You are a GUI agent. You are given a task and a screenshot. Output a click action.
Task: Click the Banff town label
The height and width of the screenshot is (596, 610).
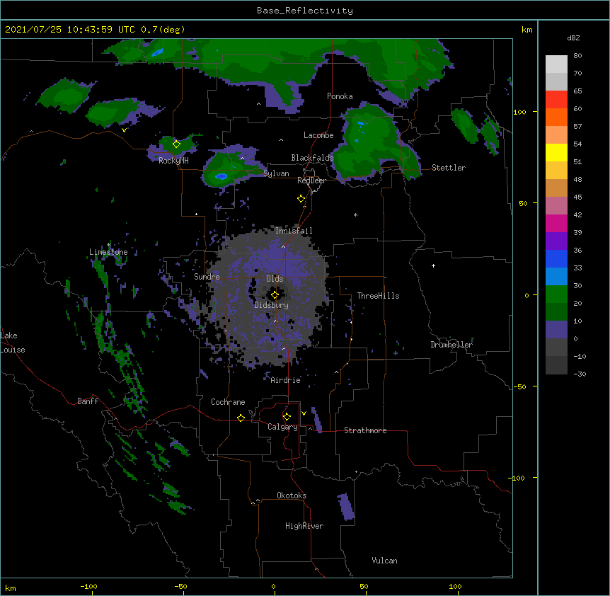88,401
